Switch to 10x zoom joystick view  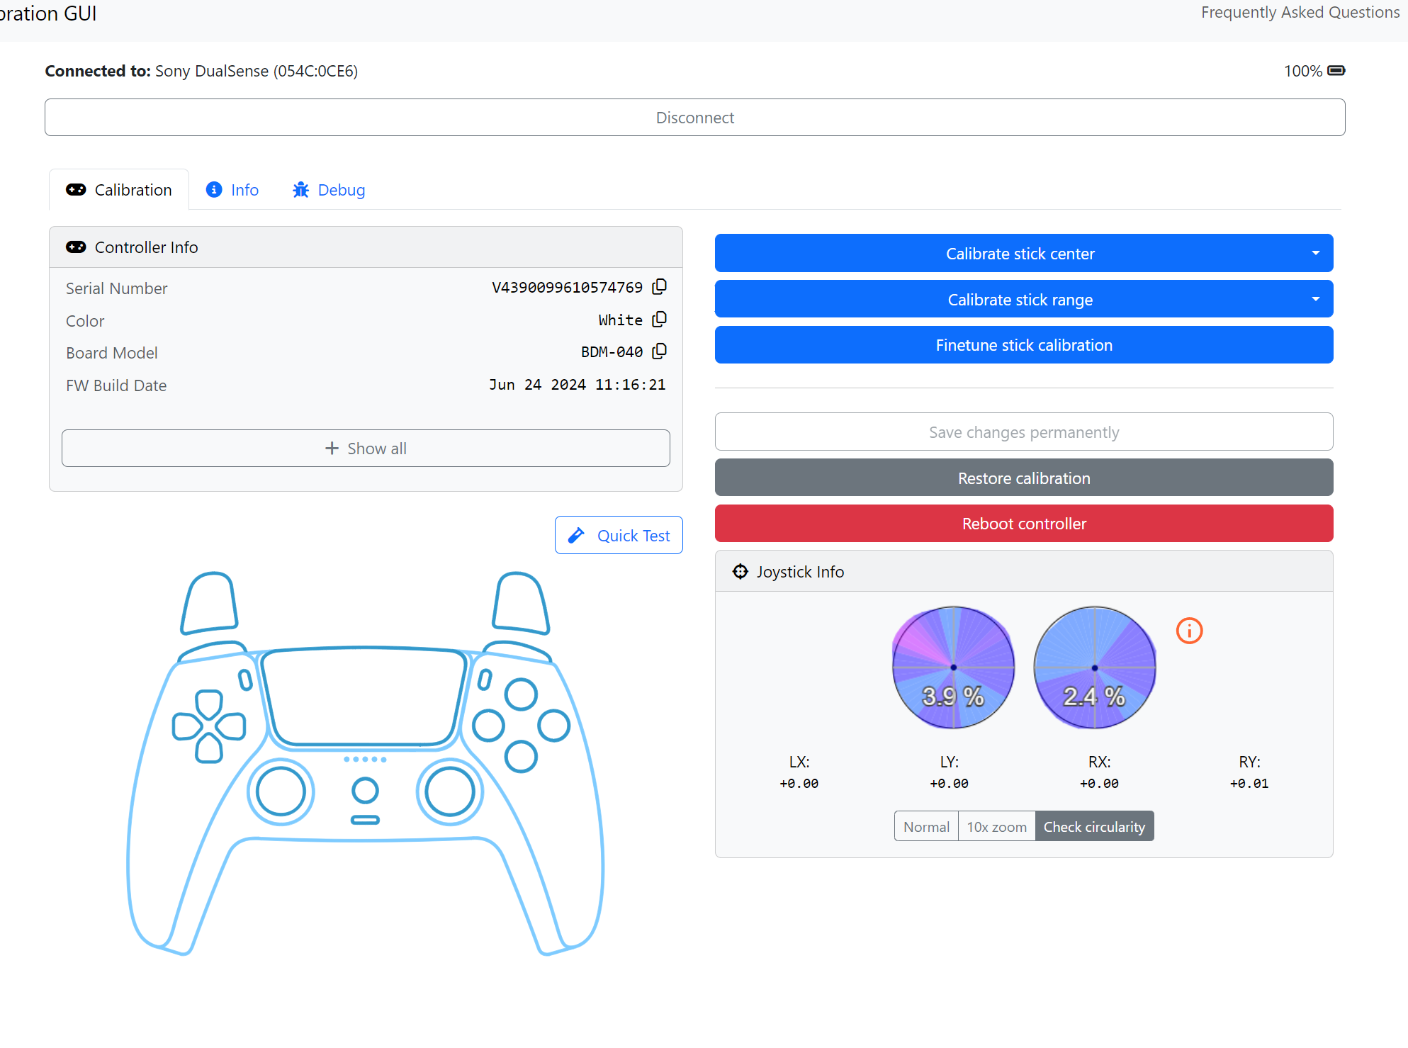pyautogui.click(x=996, y=827)
